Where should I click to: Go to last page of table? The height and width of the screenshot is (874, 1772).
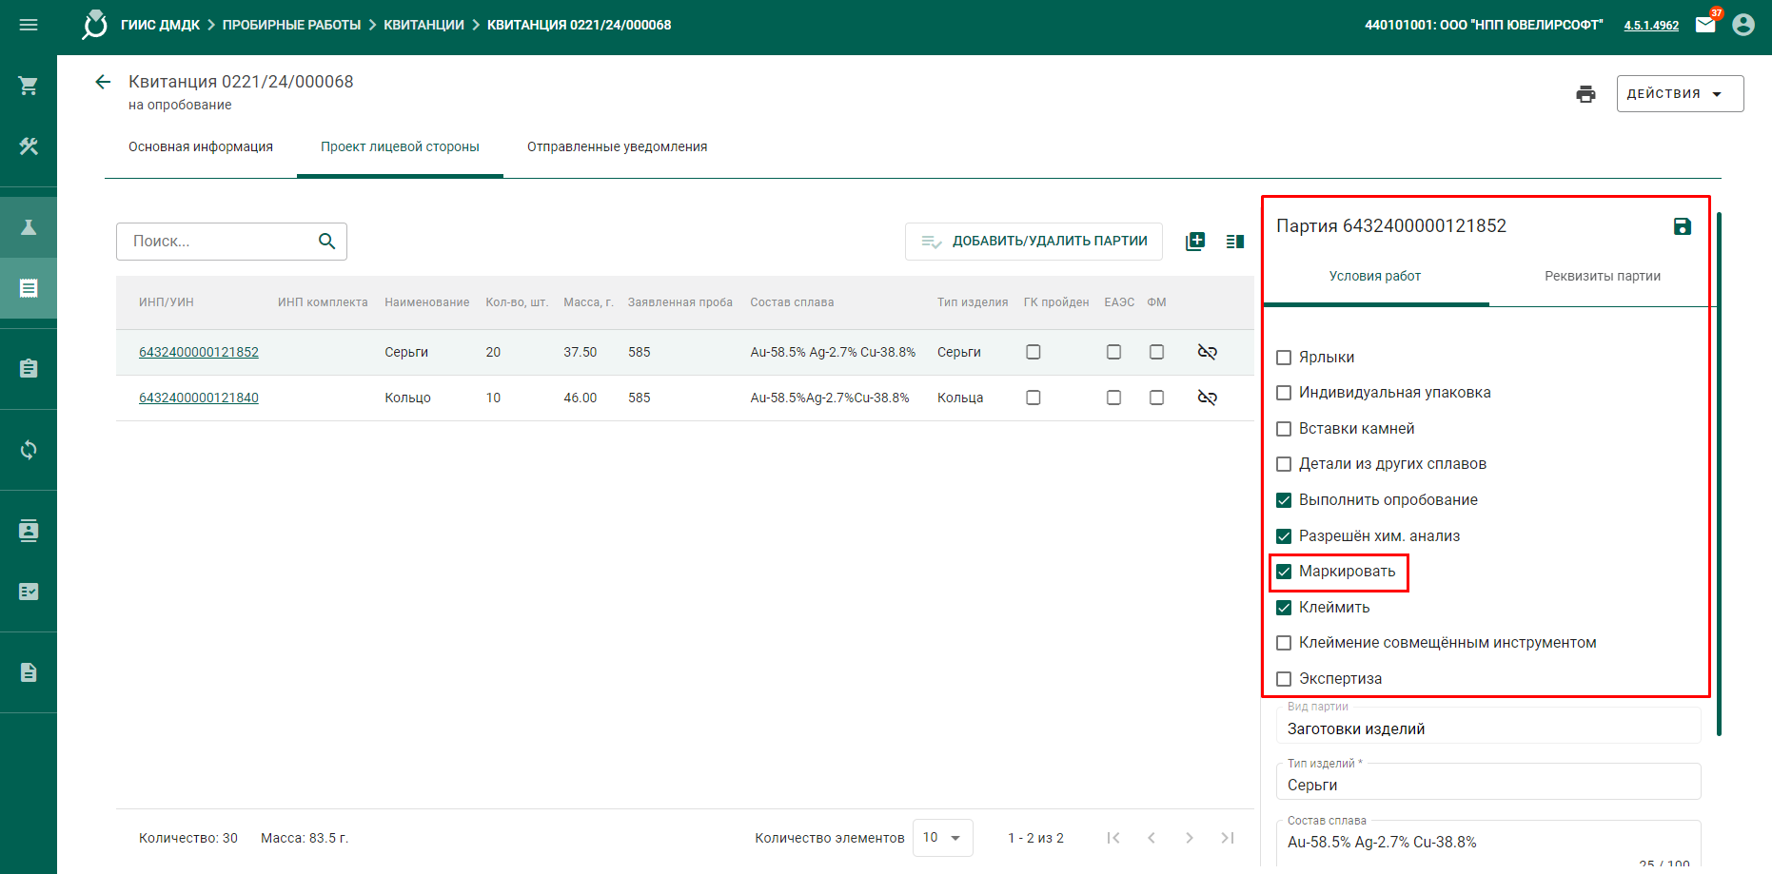tap(1228, 838)
